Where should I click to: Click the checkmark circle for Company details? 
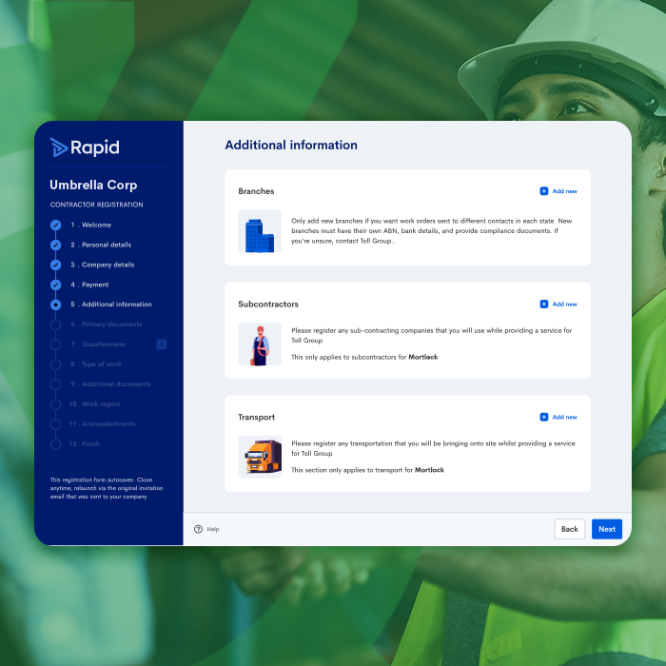click(x=56, y=264)
